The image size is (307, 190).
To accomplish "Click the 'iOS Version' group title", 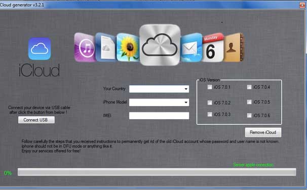I will 210,80.
